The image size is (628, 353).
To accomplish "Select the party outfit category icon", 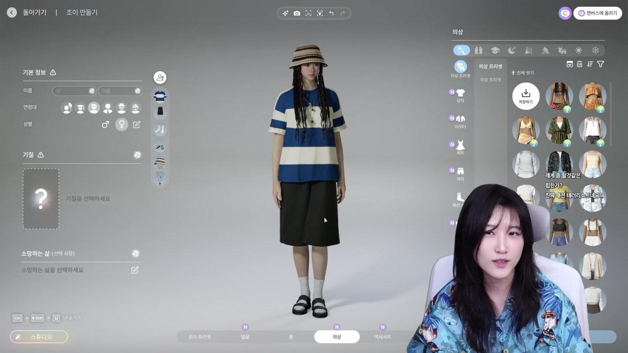I will pos(528,50).
